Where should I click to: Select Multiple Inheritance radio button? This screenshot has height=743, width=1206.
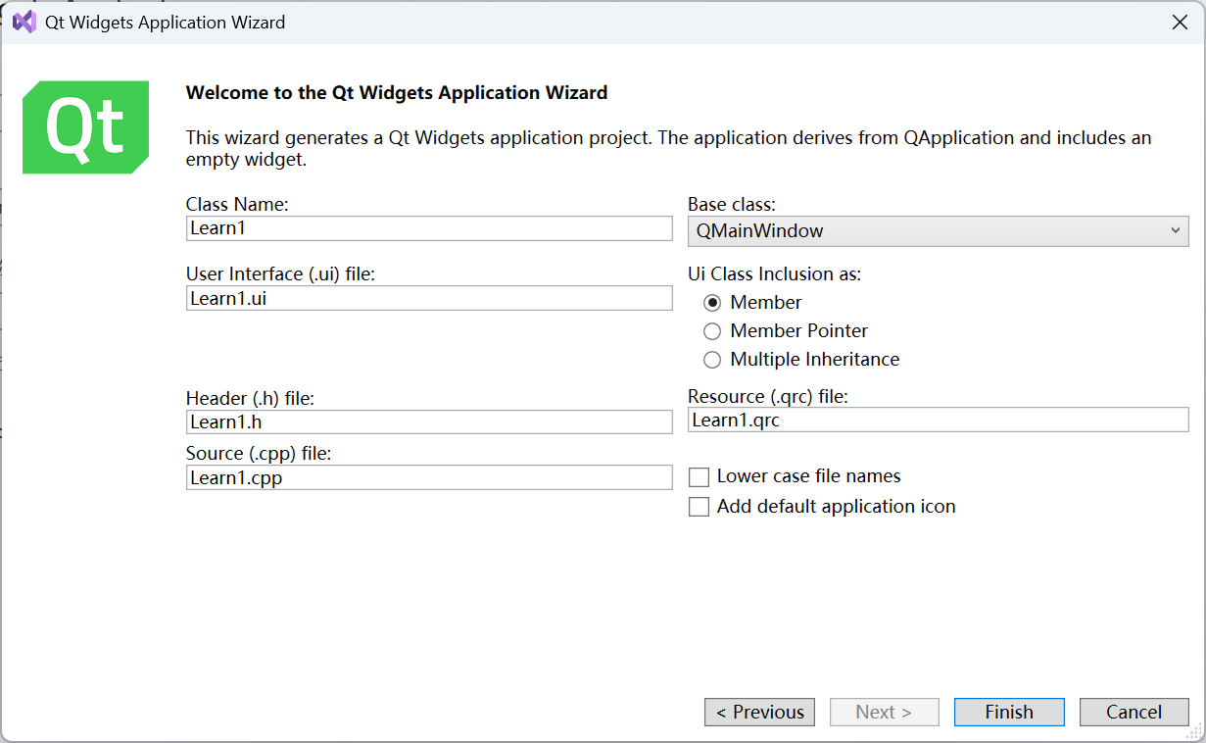point(712,360)
